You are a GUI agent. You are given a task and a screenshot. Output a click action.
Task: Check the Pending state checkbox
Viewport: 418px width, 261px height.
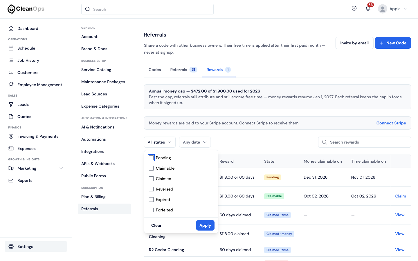[151, 158]
